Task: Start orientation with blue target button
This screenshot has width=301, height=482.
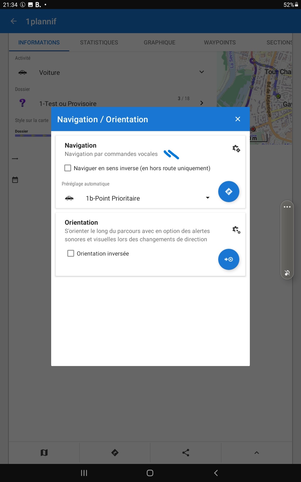Action: tap(229, 259)
